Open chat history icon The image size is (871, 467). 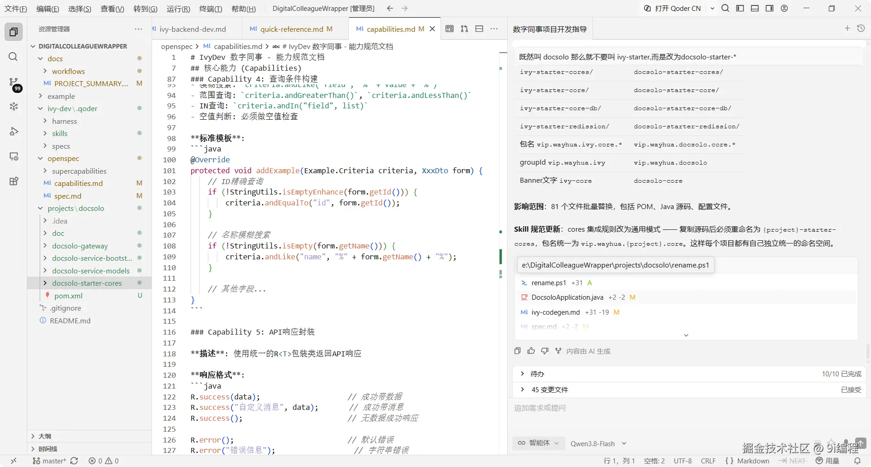861,29
